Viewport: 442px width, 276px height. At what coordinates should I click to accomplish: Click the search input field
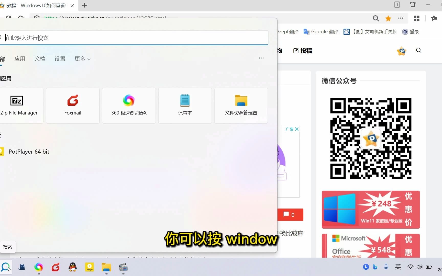(x=134, y=38)
